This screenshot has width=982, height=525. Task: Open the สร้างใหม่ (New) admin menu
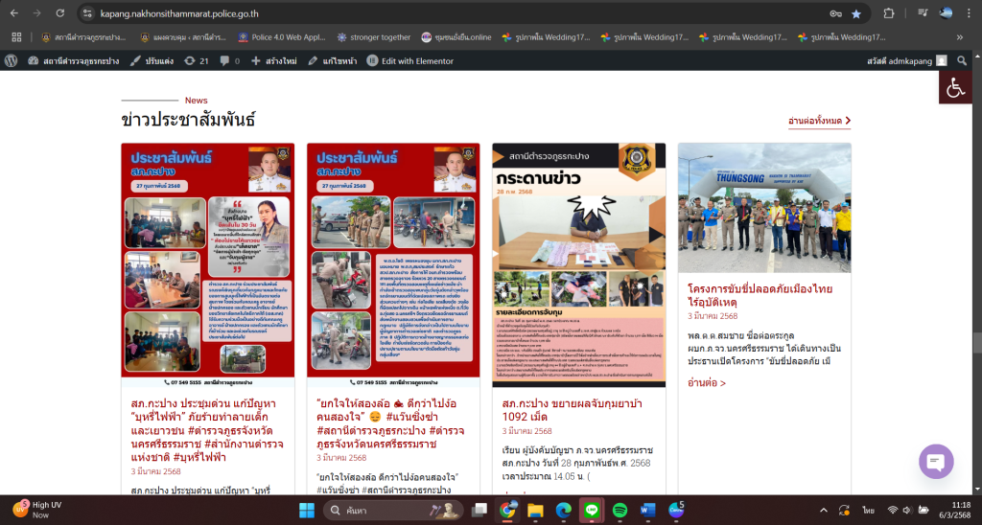coord(275,60)
